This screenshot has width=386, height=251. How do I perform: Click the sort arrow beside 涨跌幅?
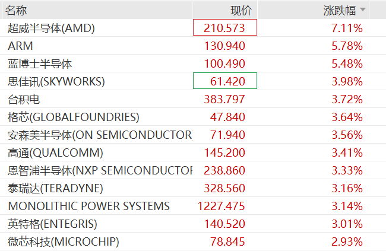(x=363, y=10)
